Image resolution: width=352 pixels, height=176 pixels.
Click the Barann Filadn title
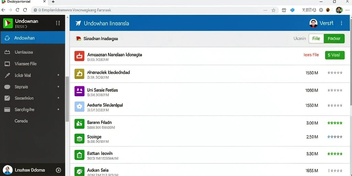click(99, 123)
